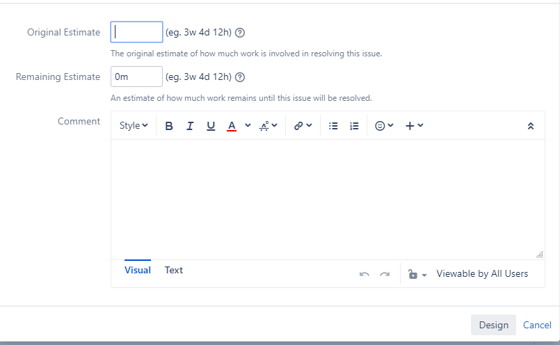Switch to the Text editor tab
560x345 pixels.
tap(174, 270)
